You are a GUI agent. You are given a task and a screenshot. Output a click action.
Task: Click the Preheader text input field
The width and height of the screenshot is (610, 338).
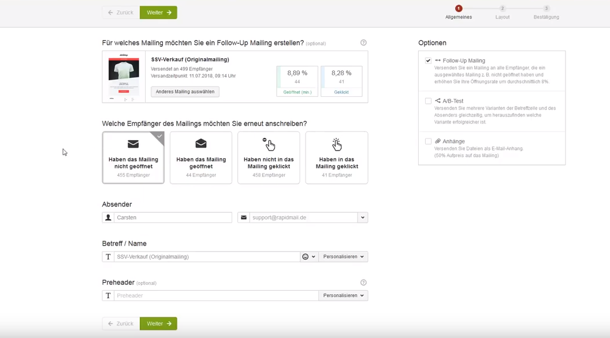tap(216, 295)
